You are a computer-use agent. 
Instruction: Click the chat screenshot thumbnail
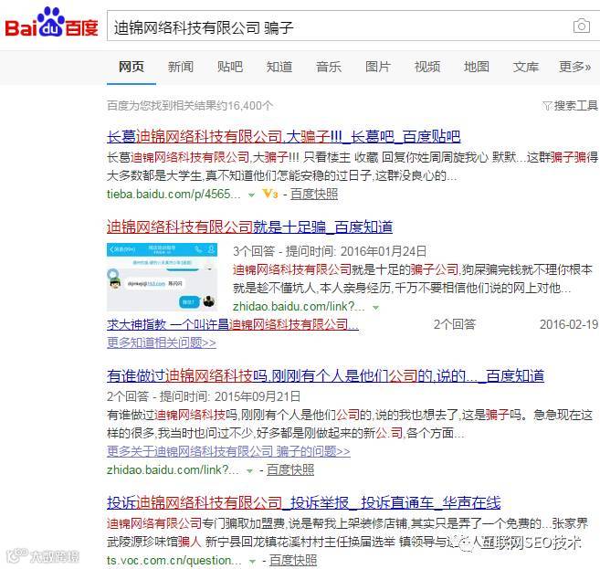click(163, 277)
